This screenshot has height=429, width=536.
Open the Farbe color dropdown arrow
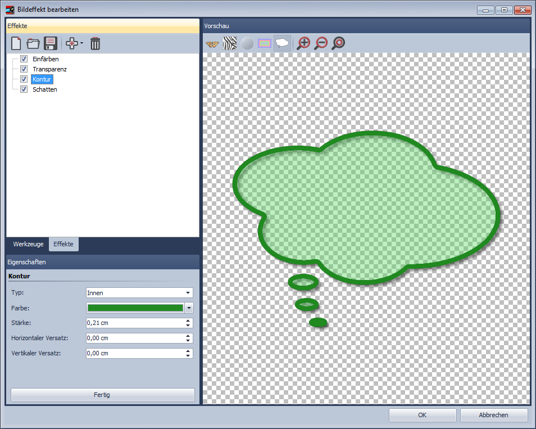pos(189,308)
